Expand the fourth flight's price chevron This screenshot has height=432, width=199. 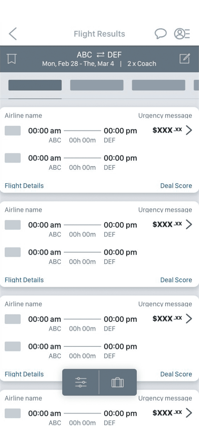pos(189,413)
